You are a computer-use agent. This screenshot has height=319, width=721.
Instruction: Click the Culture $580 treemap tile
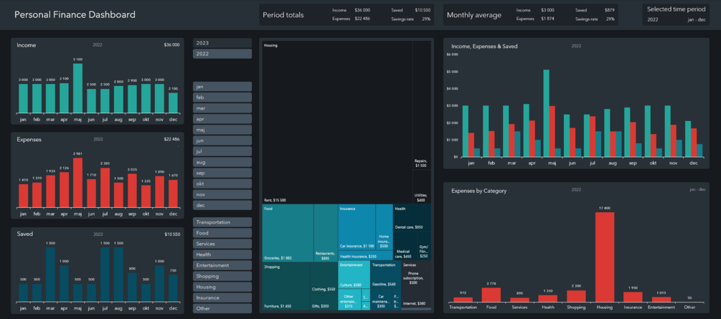pos(354,275)
